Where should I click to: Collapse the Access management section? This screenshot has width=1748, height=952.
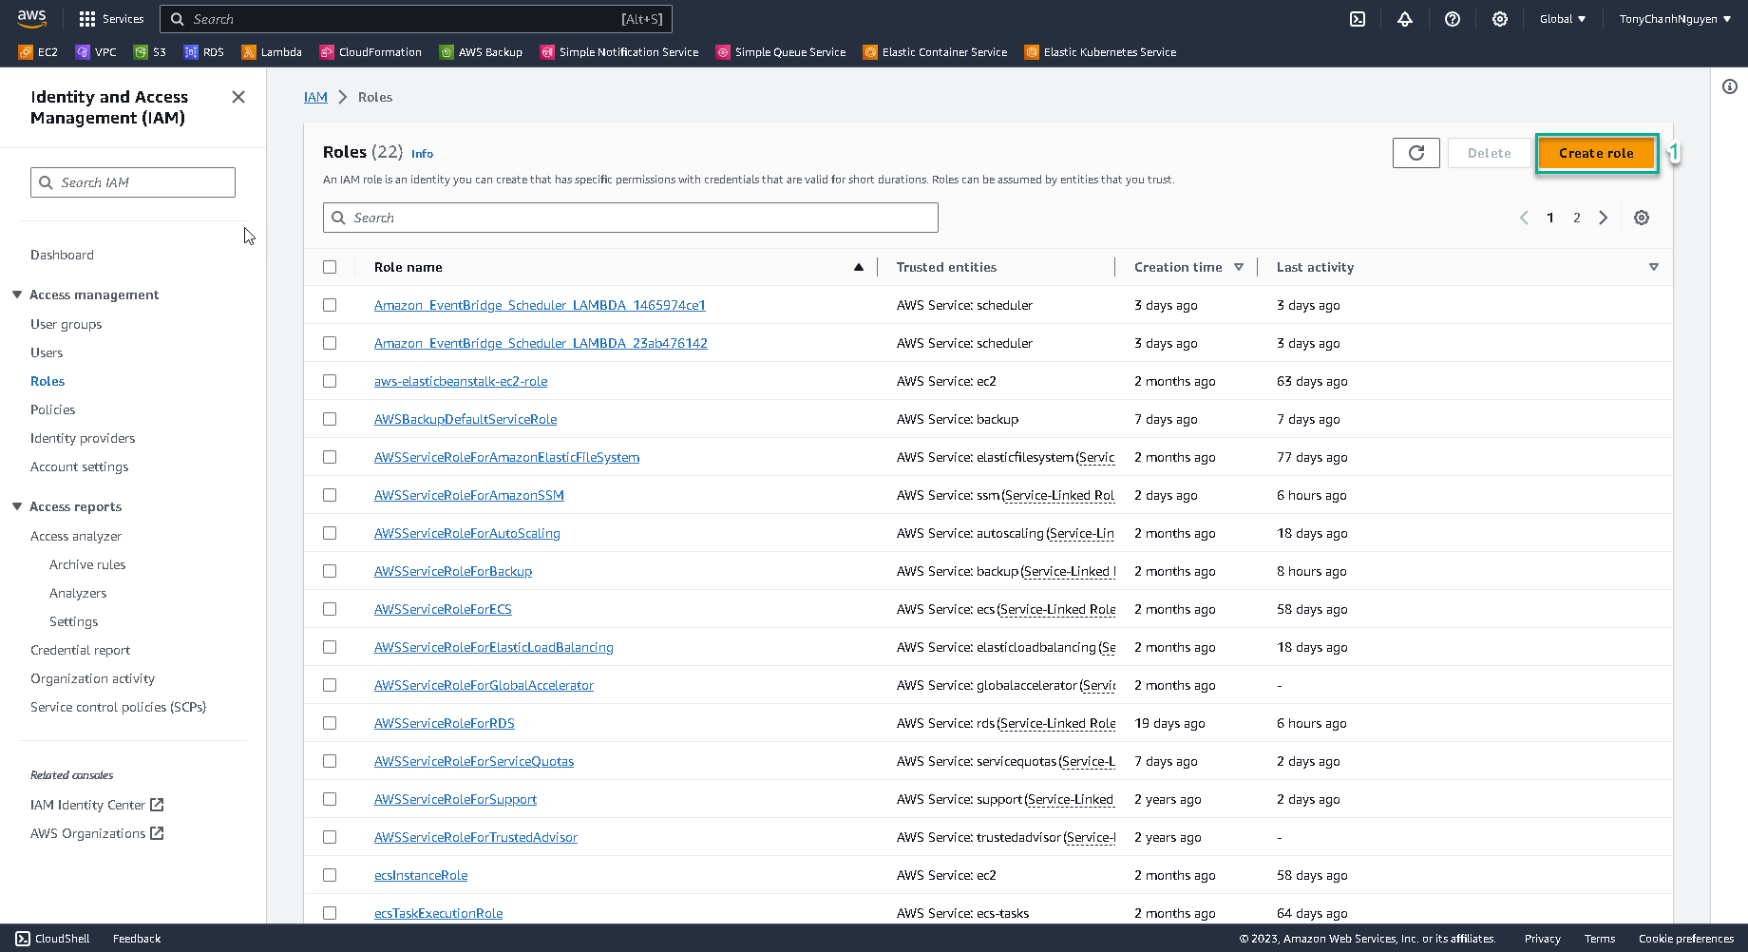click(x=17, y=295)
